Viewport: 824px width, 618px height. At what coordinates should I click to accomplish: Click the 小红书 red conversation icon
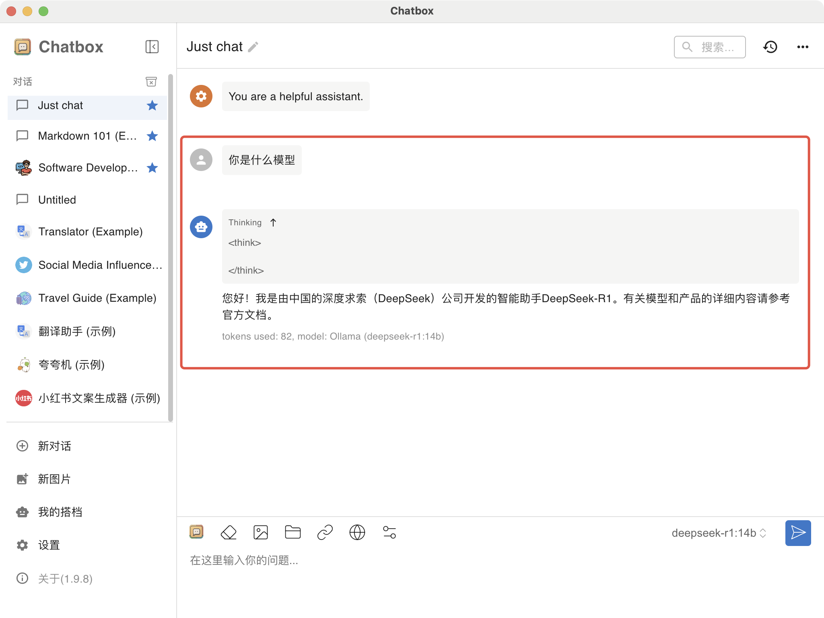pos(24,398)
